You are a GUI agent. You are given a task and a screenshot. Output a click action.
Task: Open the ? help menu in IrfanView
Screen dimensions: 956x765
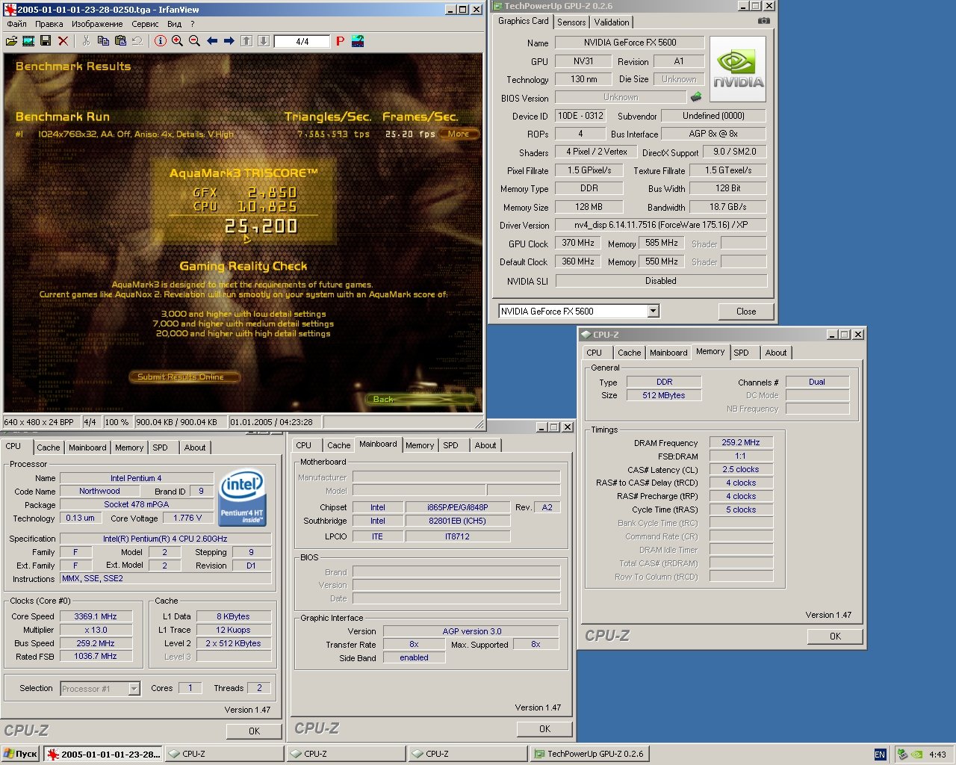[193, 24]
